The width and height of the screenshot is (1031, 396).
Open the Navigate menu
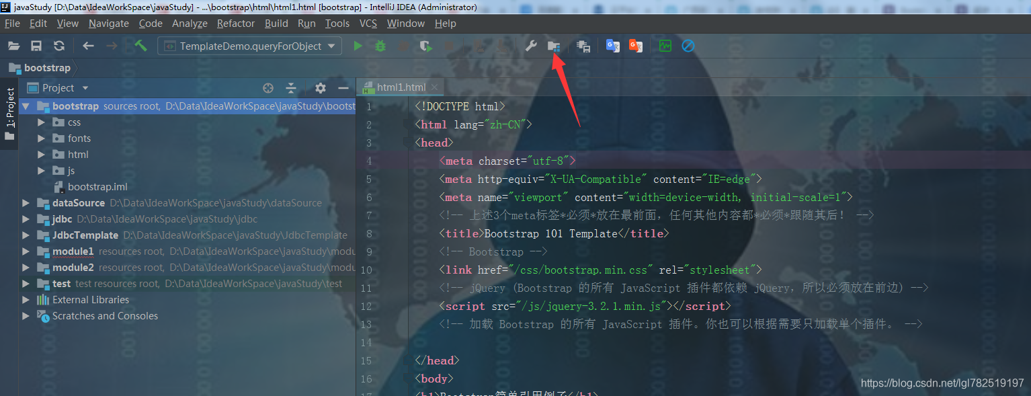[108, 24]
